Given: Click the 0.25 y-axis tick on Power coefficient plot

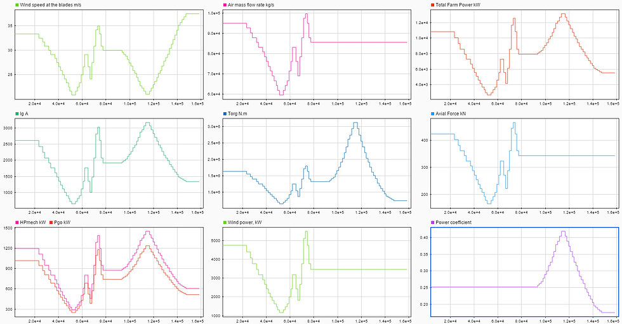Looking at the screenshot, I should [x=424, y=288].
